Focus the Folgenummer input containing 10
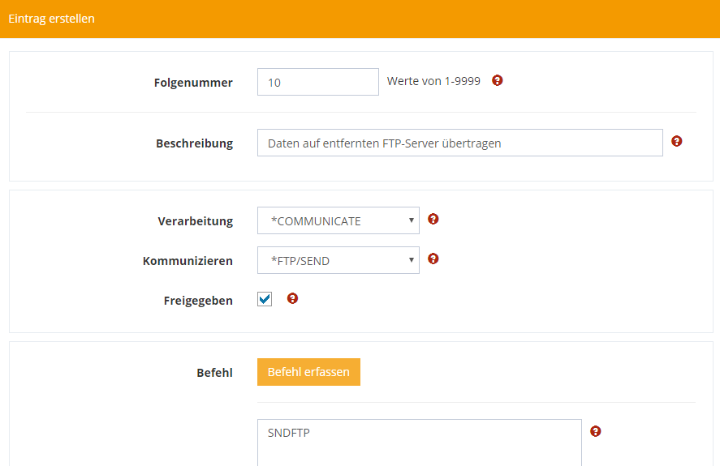This screenshot has width=720, height=466. click(x=317, y=82)
